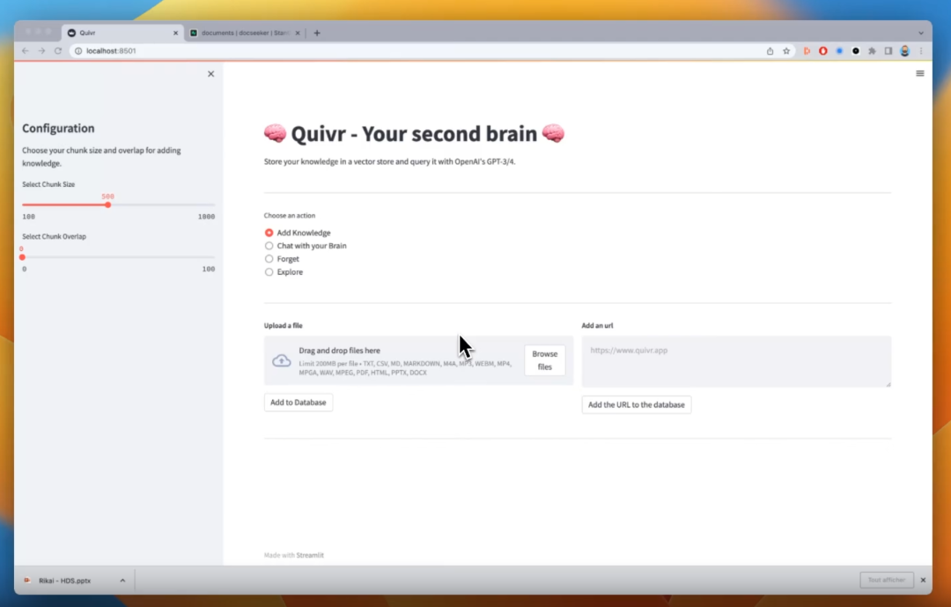This screenshot has height=607, width=951.
Task: Click the red circle extension icon
Action: coord(823,51)
